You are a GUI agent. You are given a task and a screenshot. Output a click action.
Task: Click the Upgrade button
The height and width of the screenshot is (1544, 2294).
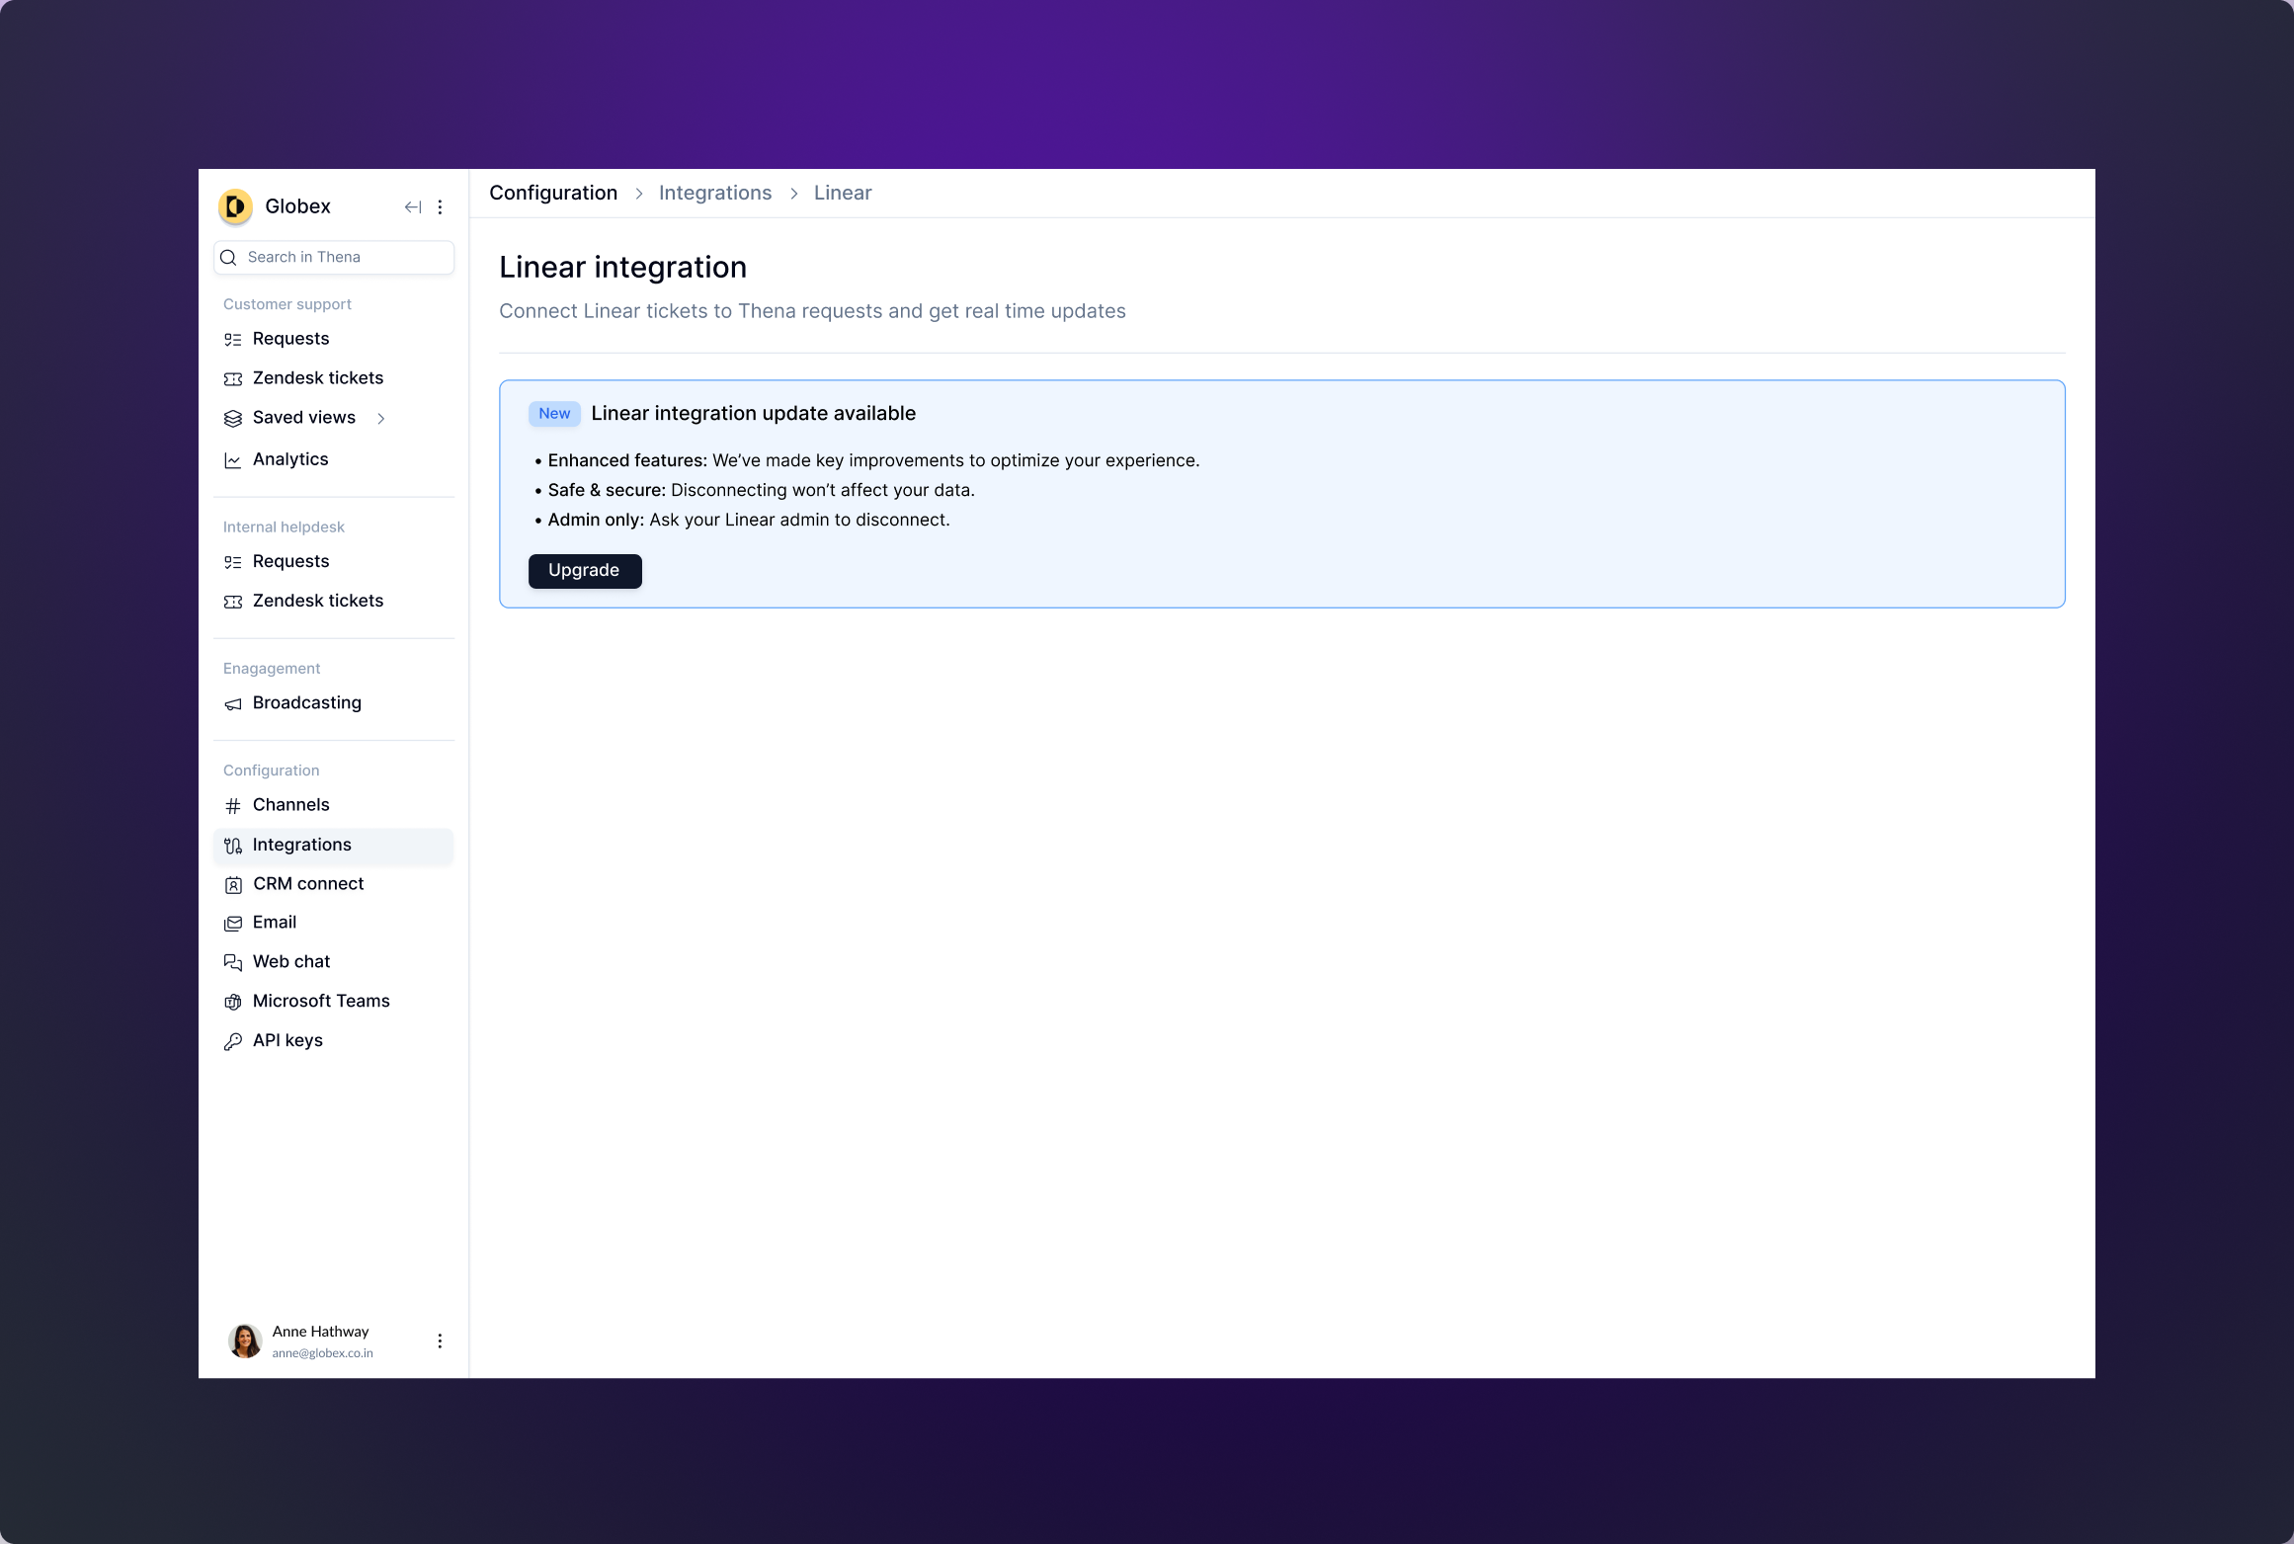(x=585, y=571)
